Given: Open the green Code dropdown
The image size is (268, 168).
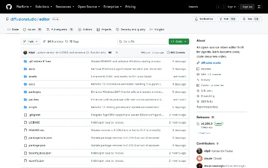Looking at the screenshot, I should point(179,42).
